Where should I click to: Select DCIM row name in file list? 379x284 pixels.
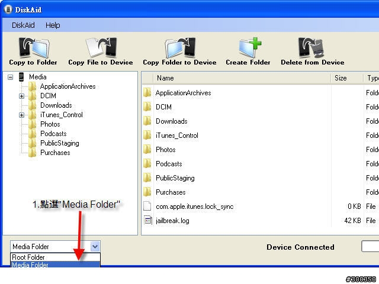[163, 106]
